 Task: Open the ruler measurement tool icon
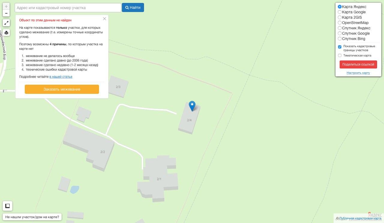7,206
